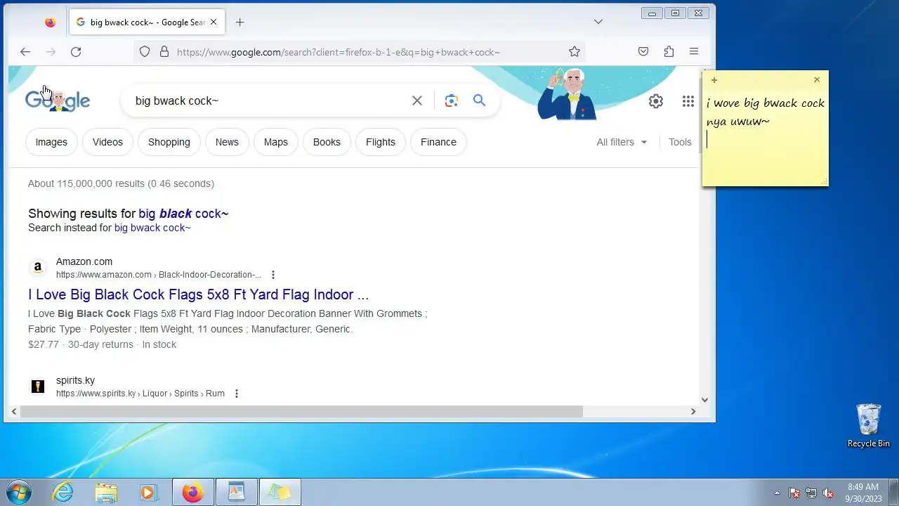This screenshot has height=506, width=899.
Task: Click the network tray icon
Action: [x=811, y=493]
